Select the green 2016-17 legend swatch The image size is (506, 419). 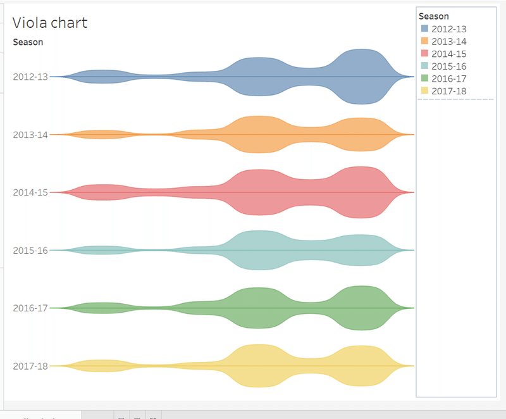[424, 78]
